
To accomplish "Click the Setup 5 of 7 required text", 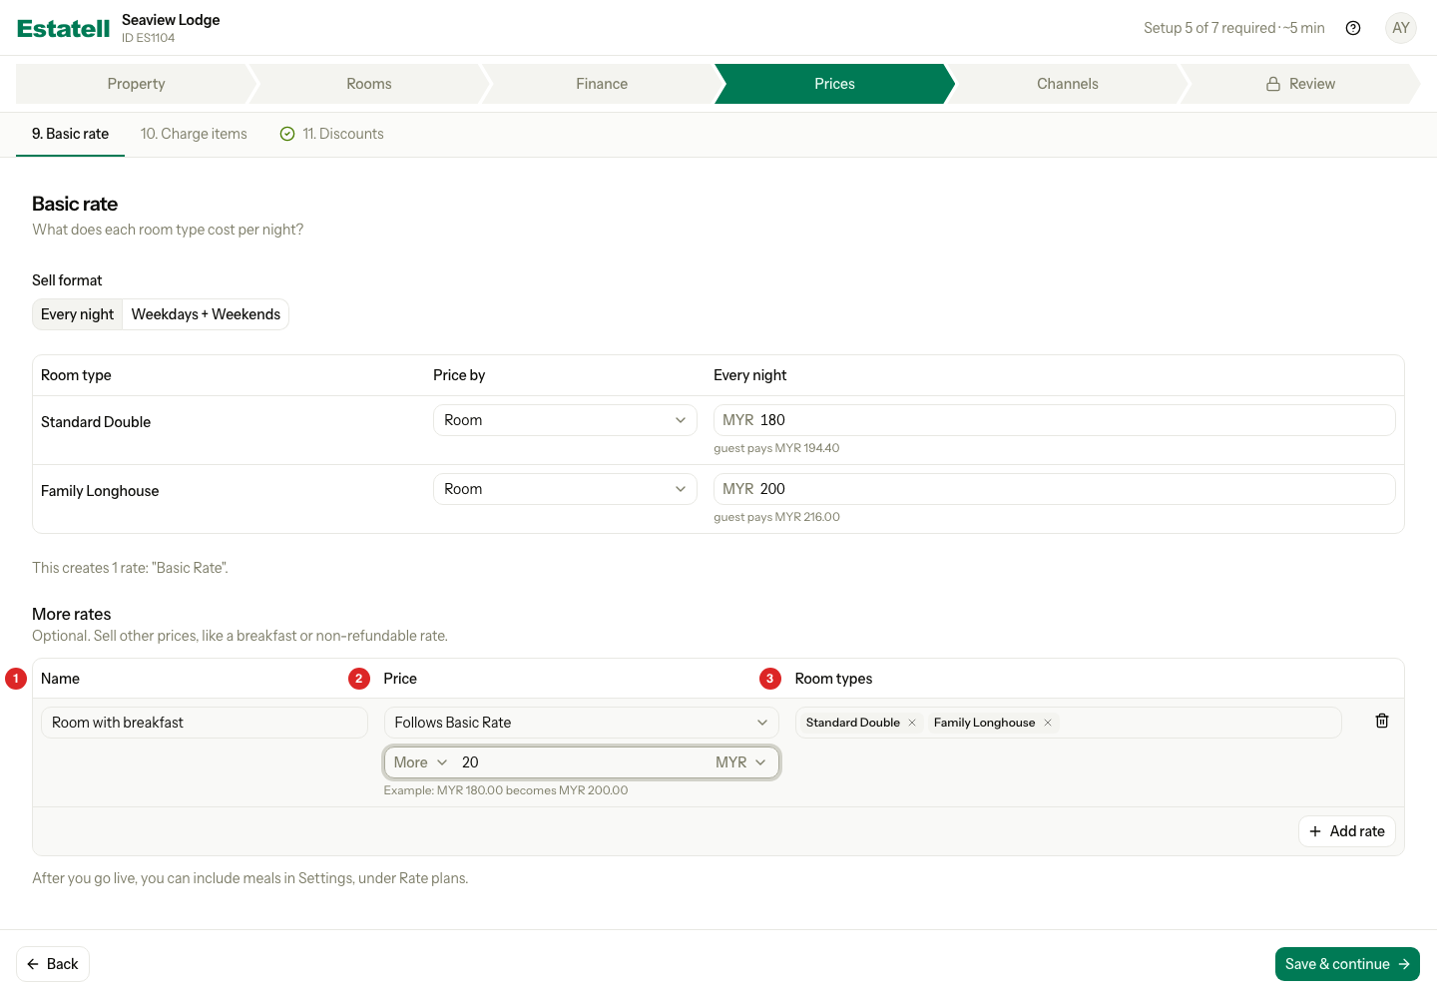I will point(1234,28).
